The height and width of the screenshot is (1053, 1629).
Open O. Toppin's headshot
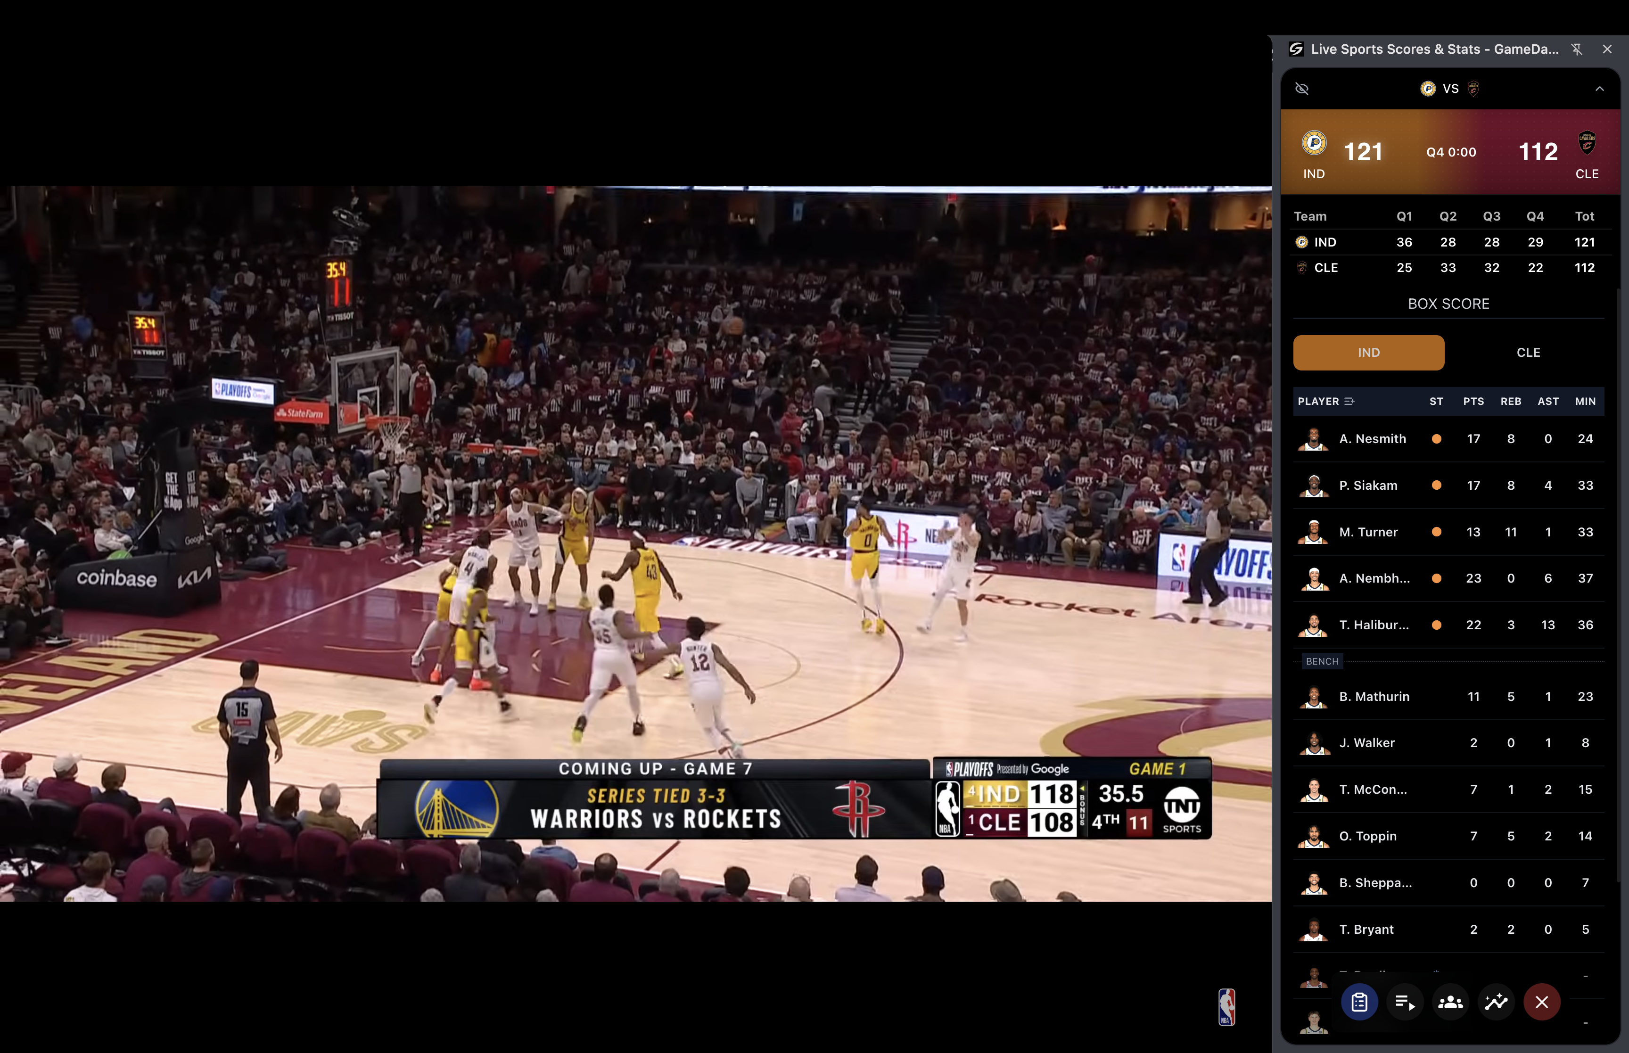point(1313,836)
